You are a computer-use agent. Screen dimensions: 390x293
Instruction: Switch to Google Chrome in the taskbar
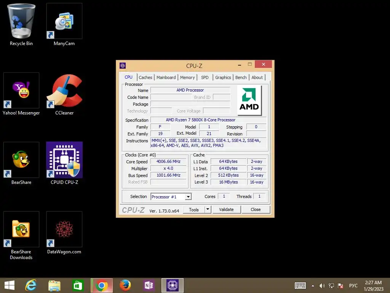click(101, 285)
